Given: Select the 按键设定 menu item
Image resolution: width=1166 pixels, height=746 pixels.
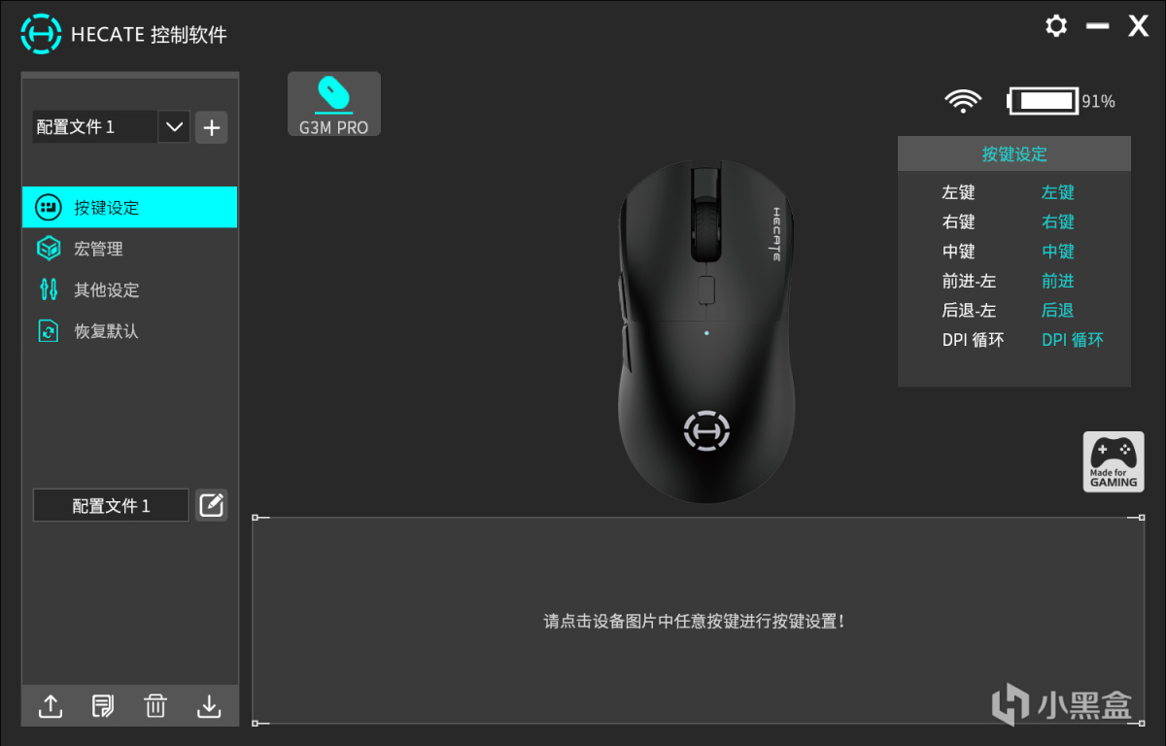Looking at the screenshot, I should pyautogui.click(x=130, y=207).
